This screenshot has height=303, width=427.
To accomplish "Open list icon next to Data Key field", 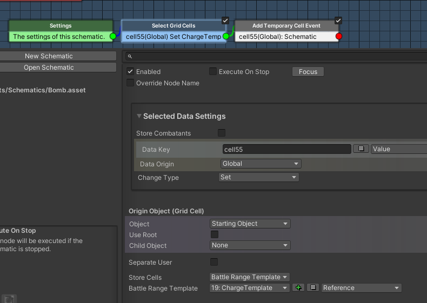I will (x=361, y=149).
